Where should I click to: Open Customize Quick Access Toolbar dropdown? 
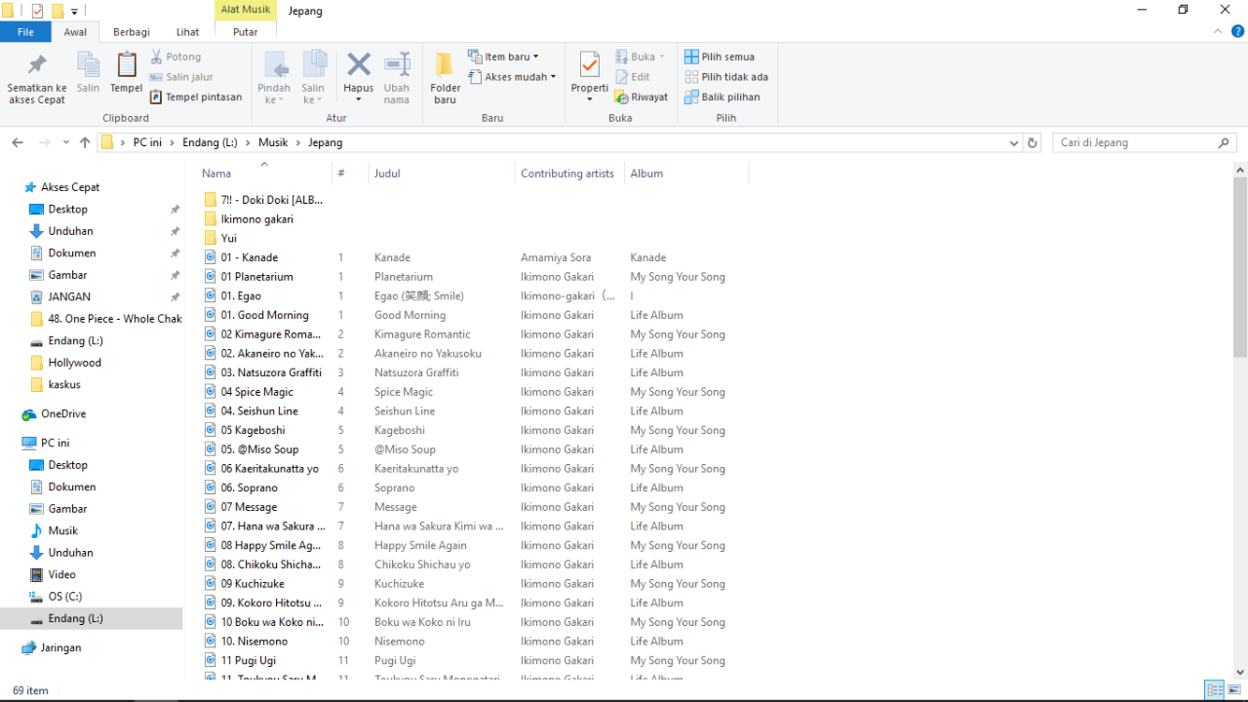[x=74, y=12]
